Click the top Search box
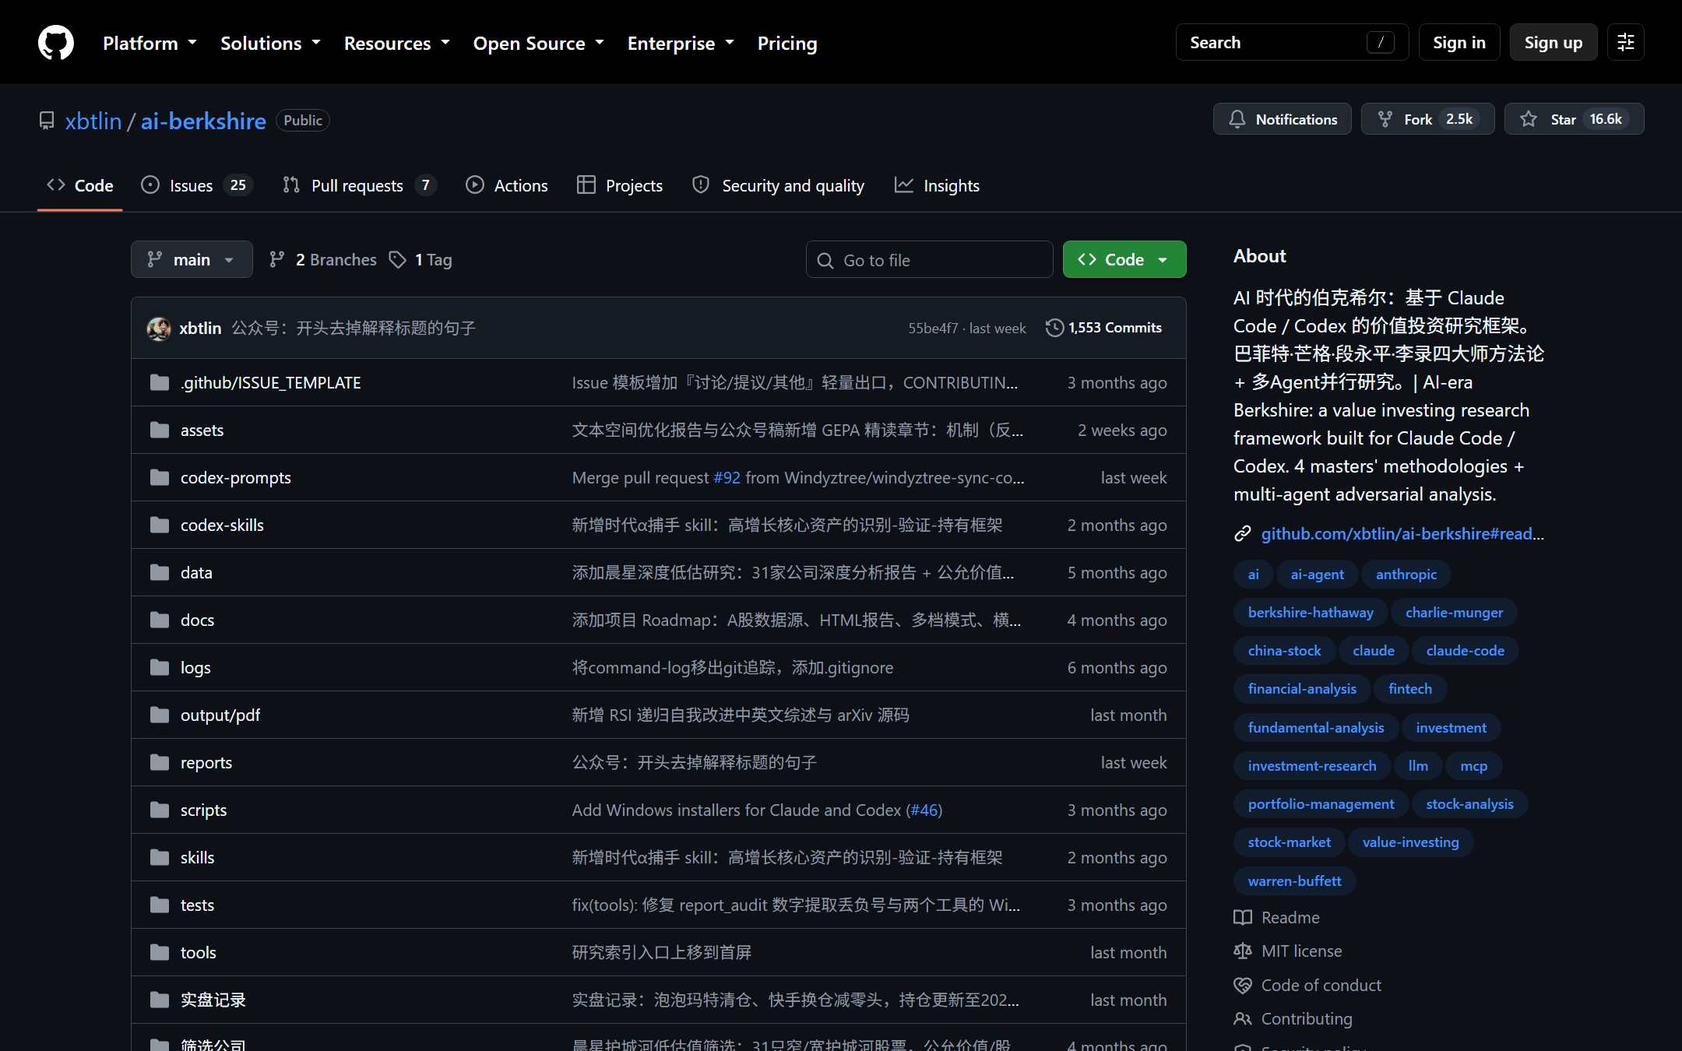 1292,42
